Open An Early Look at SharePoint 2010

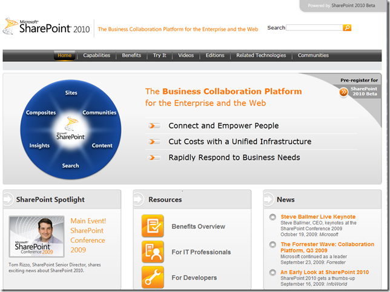(x=325, y=273)
